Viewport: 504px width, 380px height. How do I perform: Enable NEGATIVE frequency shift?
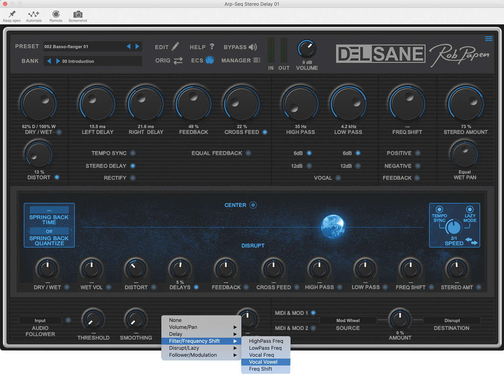418,166
